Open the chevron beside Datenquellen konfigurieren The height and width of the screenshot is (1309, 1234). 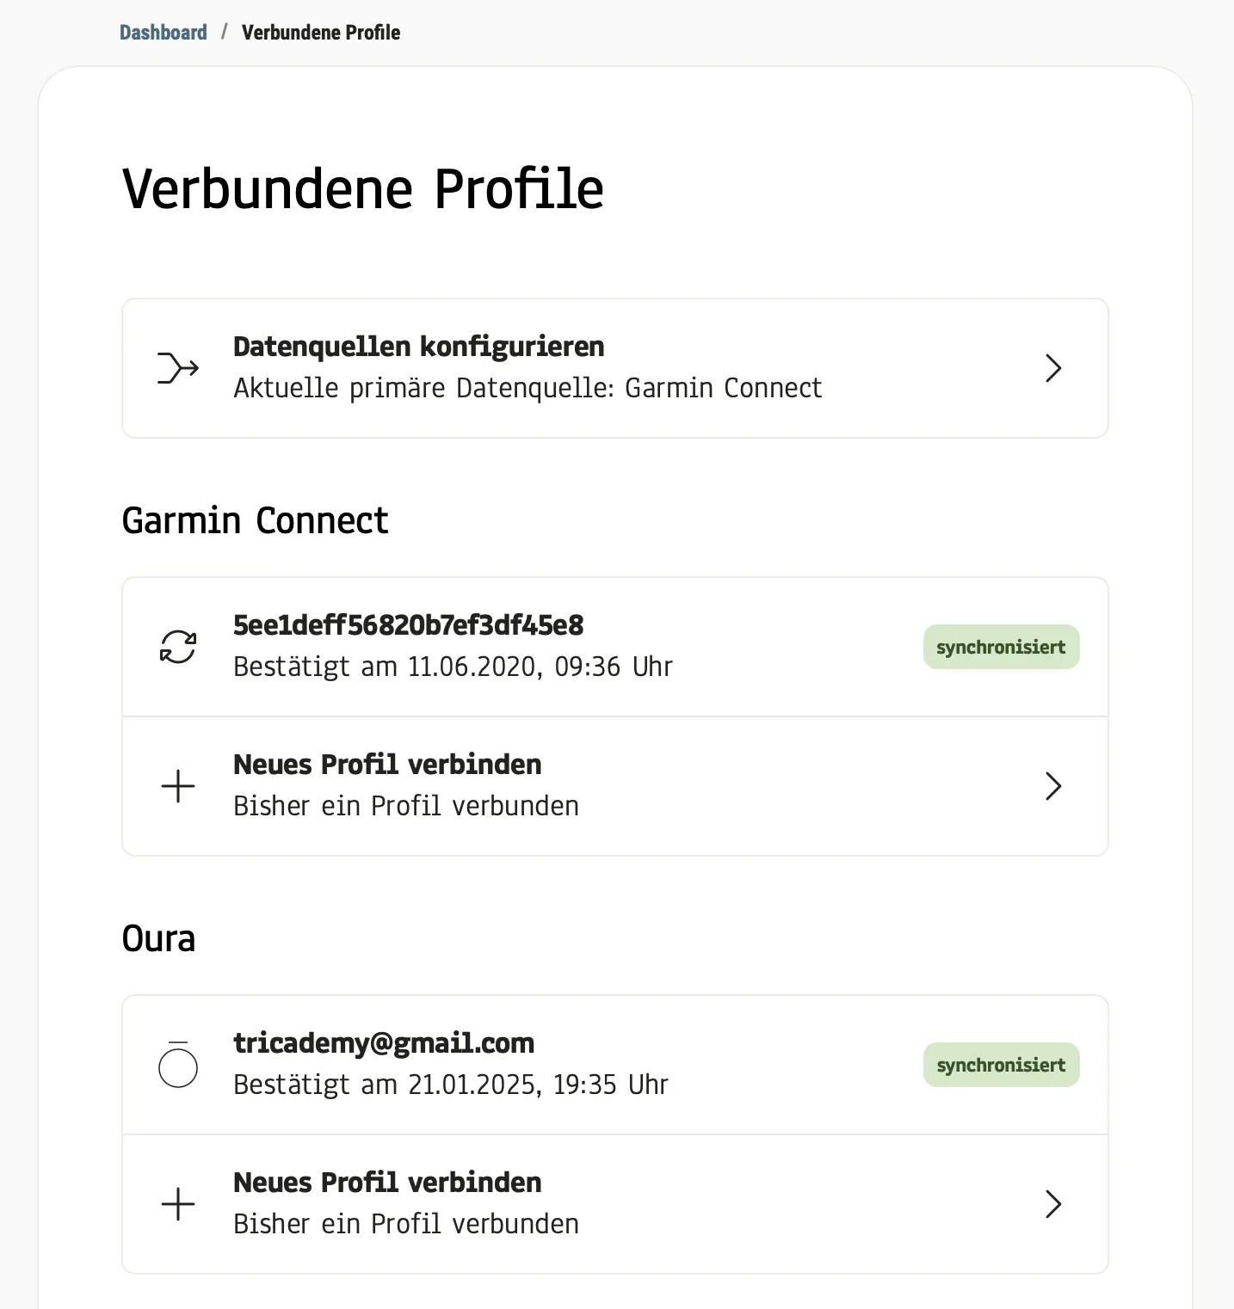1053,368
